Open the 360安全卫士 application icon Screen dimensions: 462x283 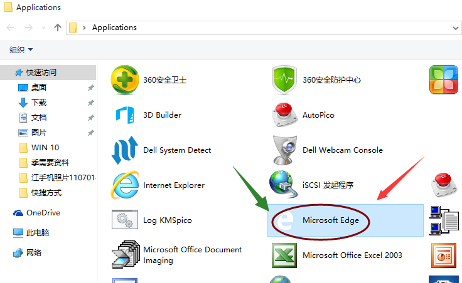[x=124, y=80]
